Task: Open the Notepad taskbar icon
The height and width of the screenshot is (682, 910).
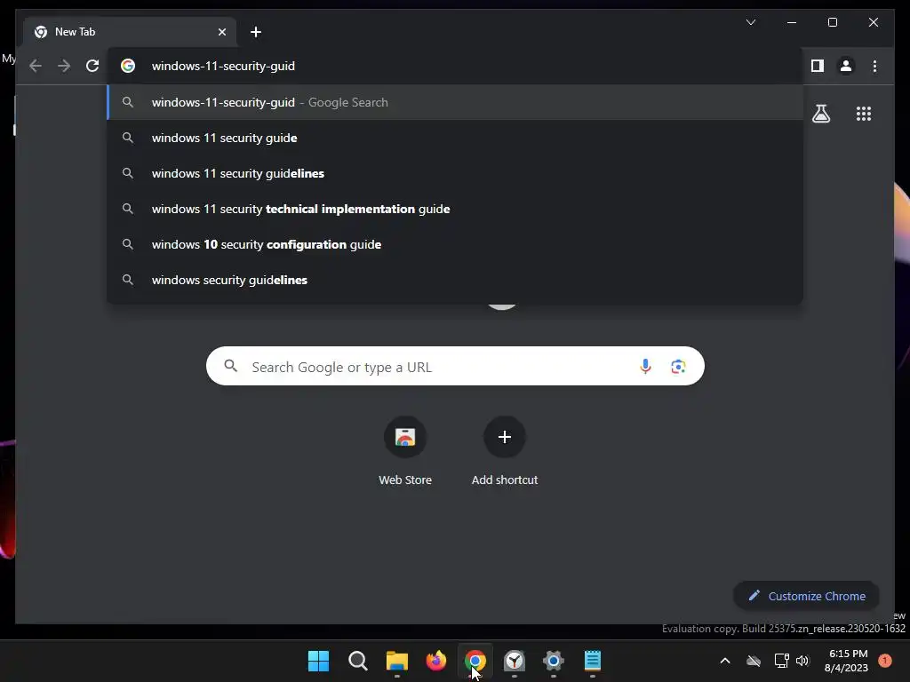Action: pos(593,661)
